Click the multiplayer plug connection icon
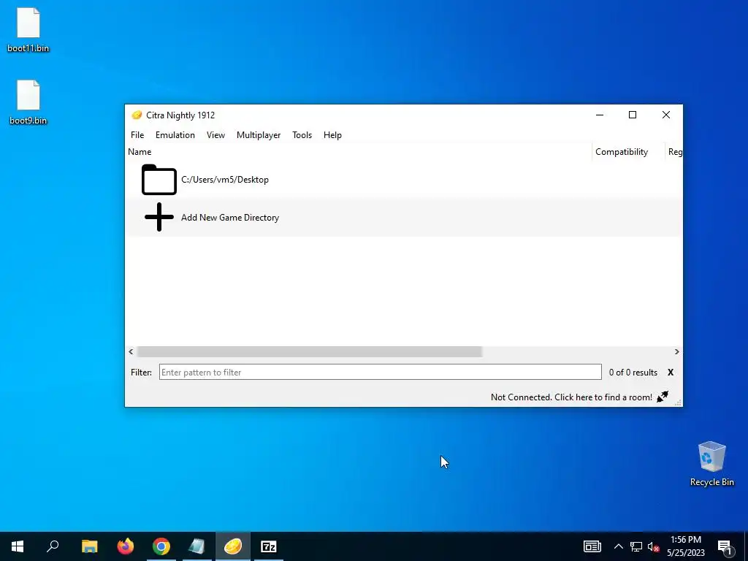Screen dimensions: 748x561 click(663, 397)
